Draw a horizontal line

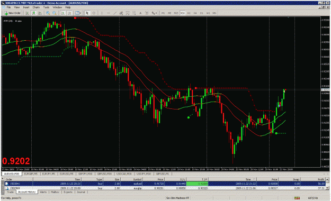point(108,13)
